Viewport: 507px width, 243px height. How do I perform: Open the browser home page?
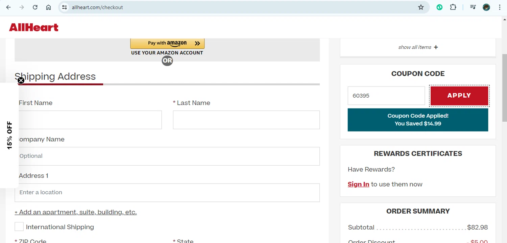pyautogui.click(x=48, y=7)
